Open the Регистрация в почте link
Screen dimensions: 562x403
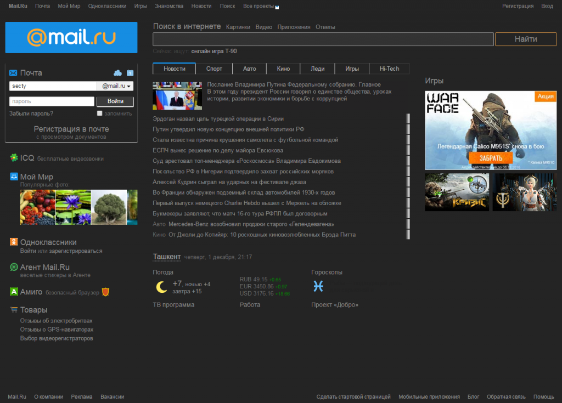click(71, 129)
